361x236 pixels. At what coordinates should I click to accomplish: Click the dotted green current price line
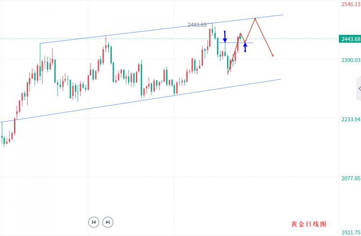[135, 39]
